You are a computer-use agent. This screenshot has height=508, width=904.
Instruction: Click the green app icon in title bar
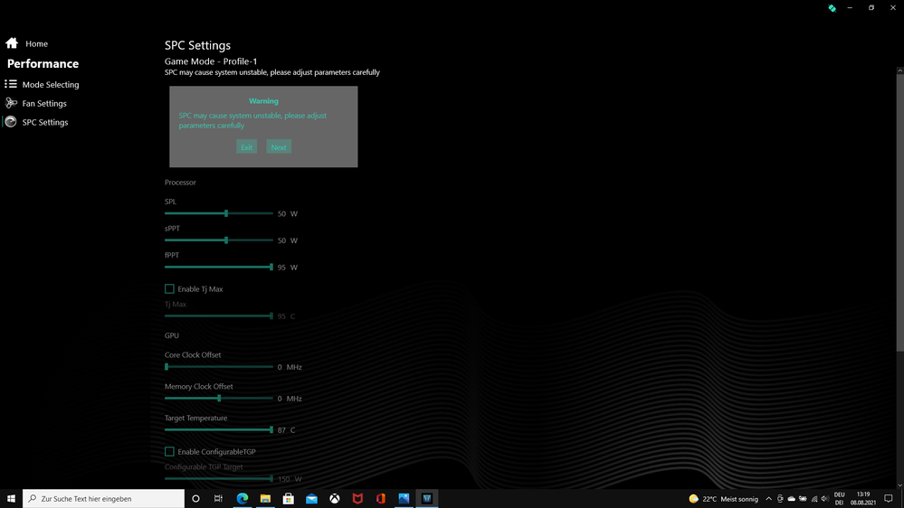tap(832, 8)
